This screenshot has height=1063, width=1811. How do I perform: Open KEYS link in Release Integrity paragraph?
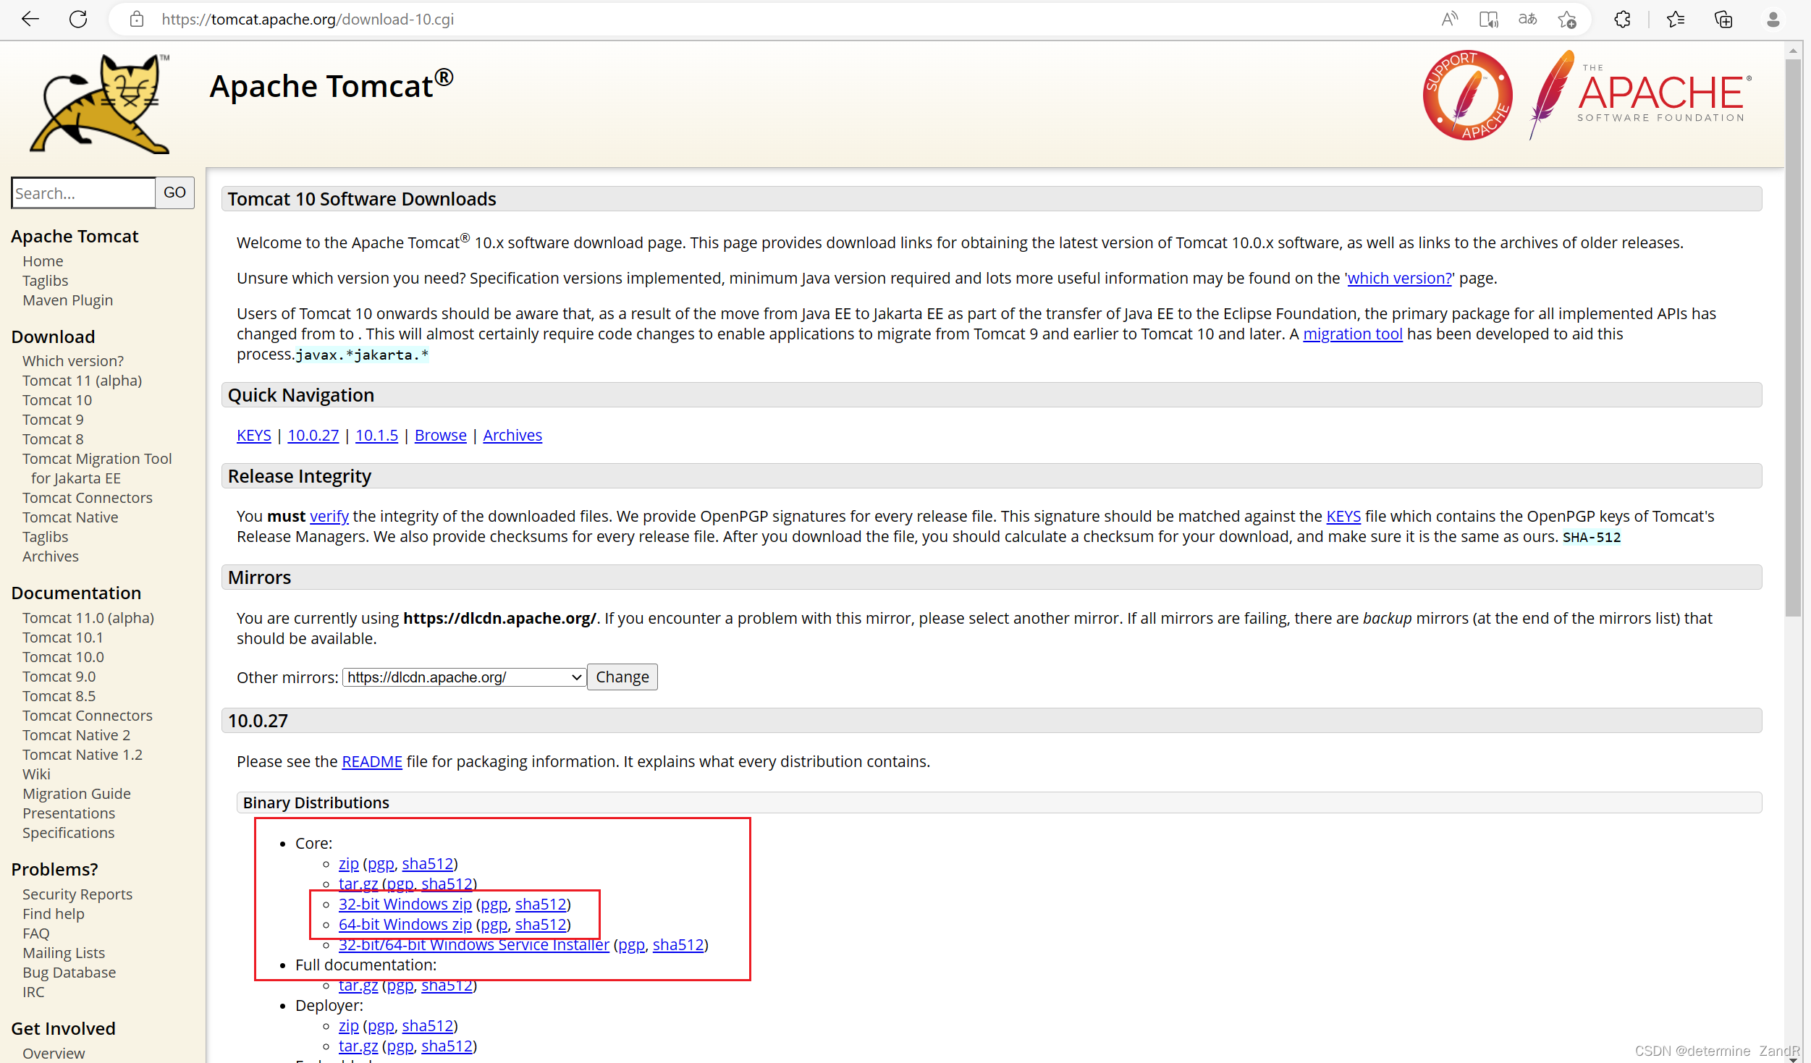click(1343, 516)
